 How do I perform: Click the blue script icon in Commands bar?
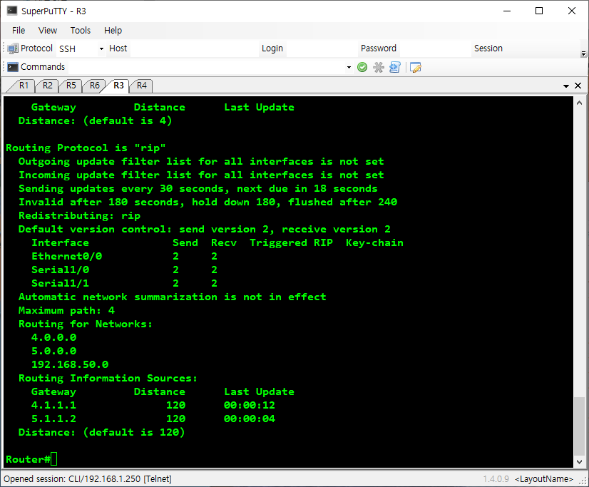tap(395, 67)
